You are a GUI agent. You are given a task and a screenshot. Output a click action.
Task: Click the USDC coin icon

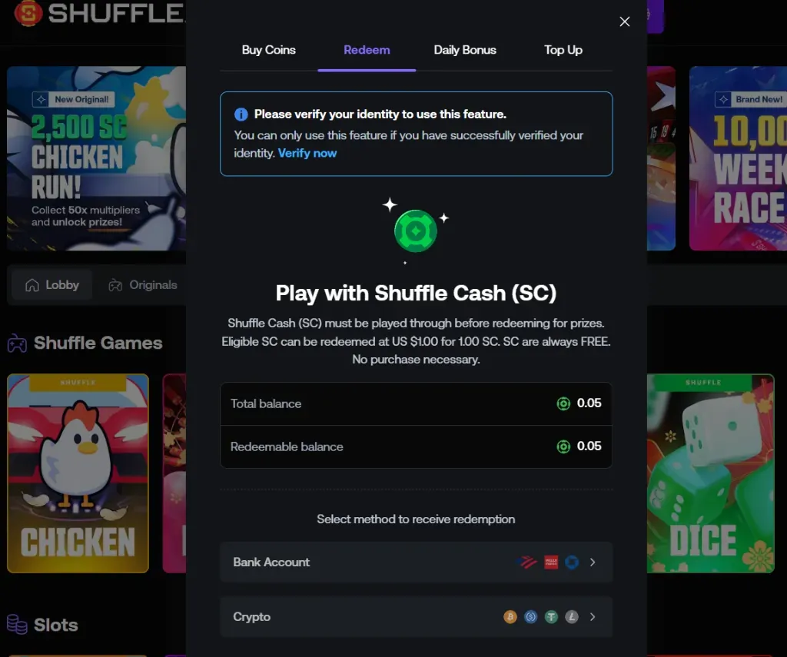[530, 617]
